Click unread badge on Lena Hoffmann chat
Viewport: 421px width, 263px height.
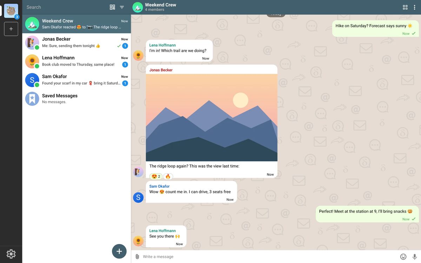[125, 65]
